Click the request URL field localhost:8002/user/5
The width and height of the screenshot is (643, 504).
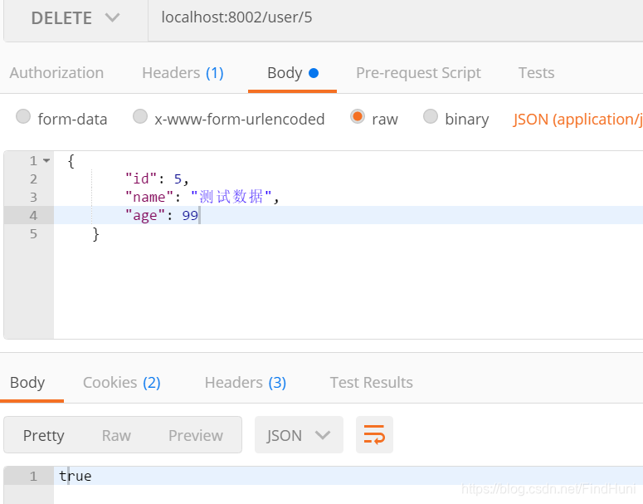pyautogui.click(x=395, y=18)
